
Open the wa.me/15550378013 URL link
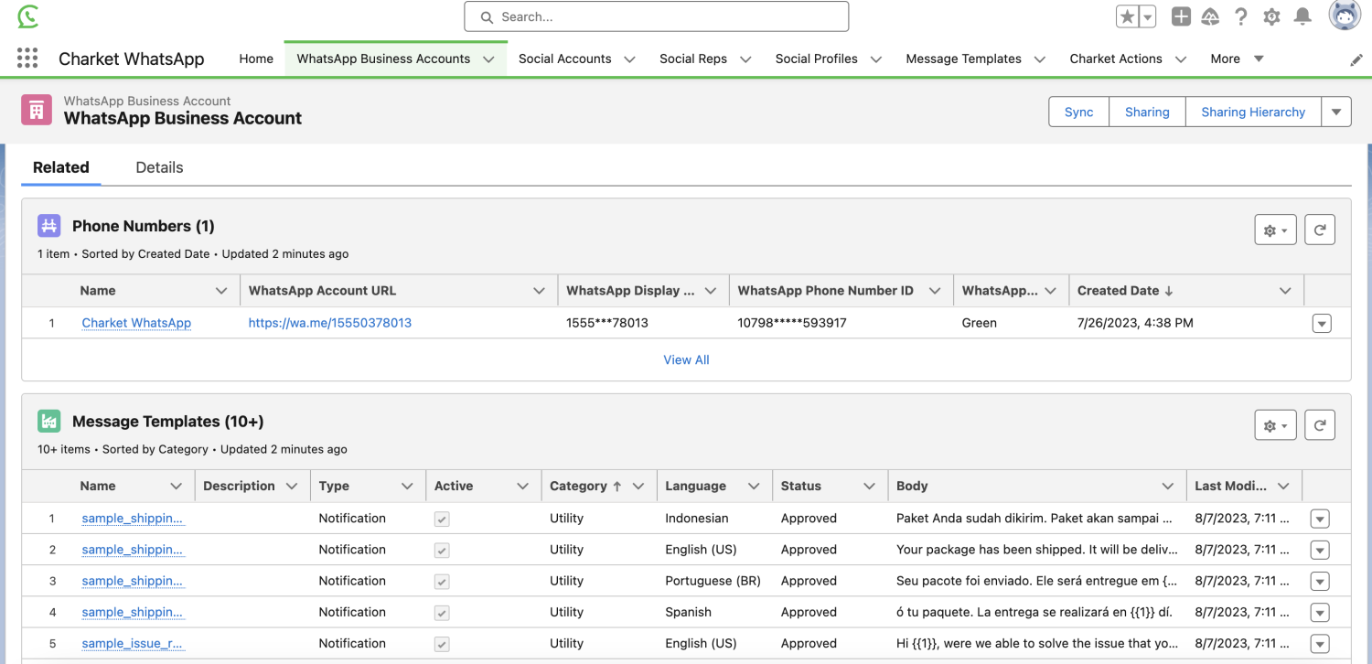tap(330, 323)
